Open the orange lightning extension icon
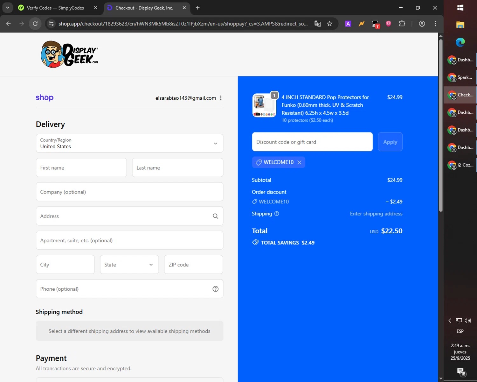This screenshot has height=382, width=477. coord(362,24)
